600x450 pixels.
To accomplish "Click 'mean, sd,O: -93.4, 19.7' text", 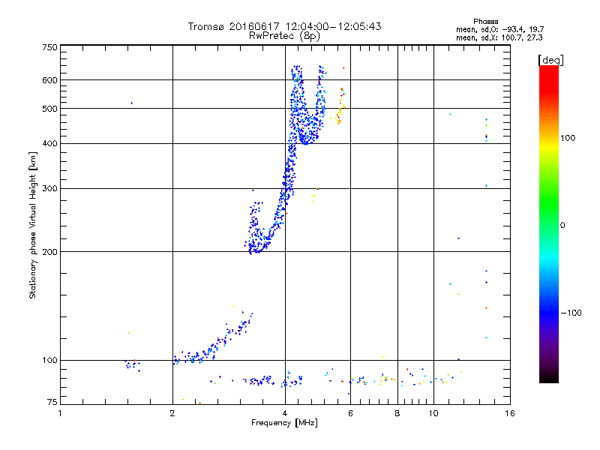I will tap(499, 29).
